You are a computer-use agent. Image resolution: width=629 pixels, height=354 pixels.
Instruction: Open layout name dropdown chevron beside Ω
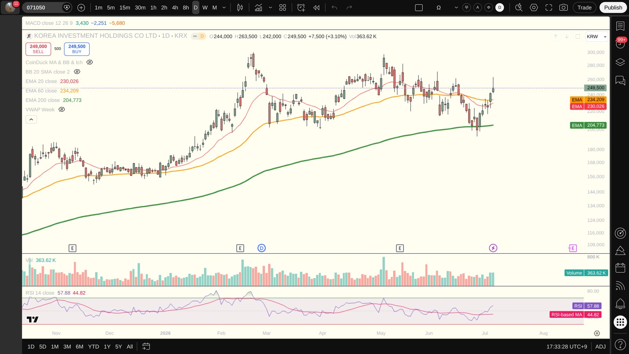(x=456, y=7)
